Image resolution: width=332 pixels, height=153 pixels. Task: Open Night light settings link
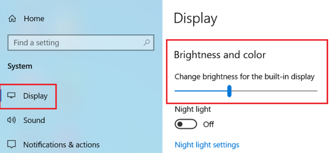(x=207, y=144)
